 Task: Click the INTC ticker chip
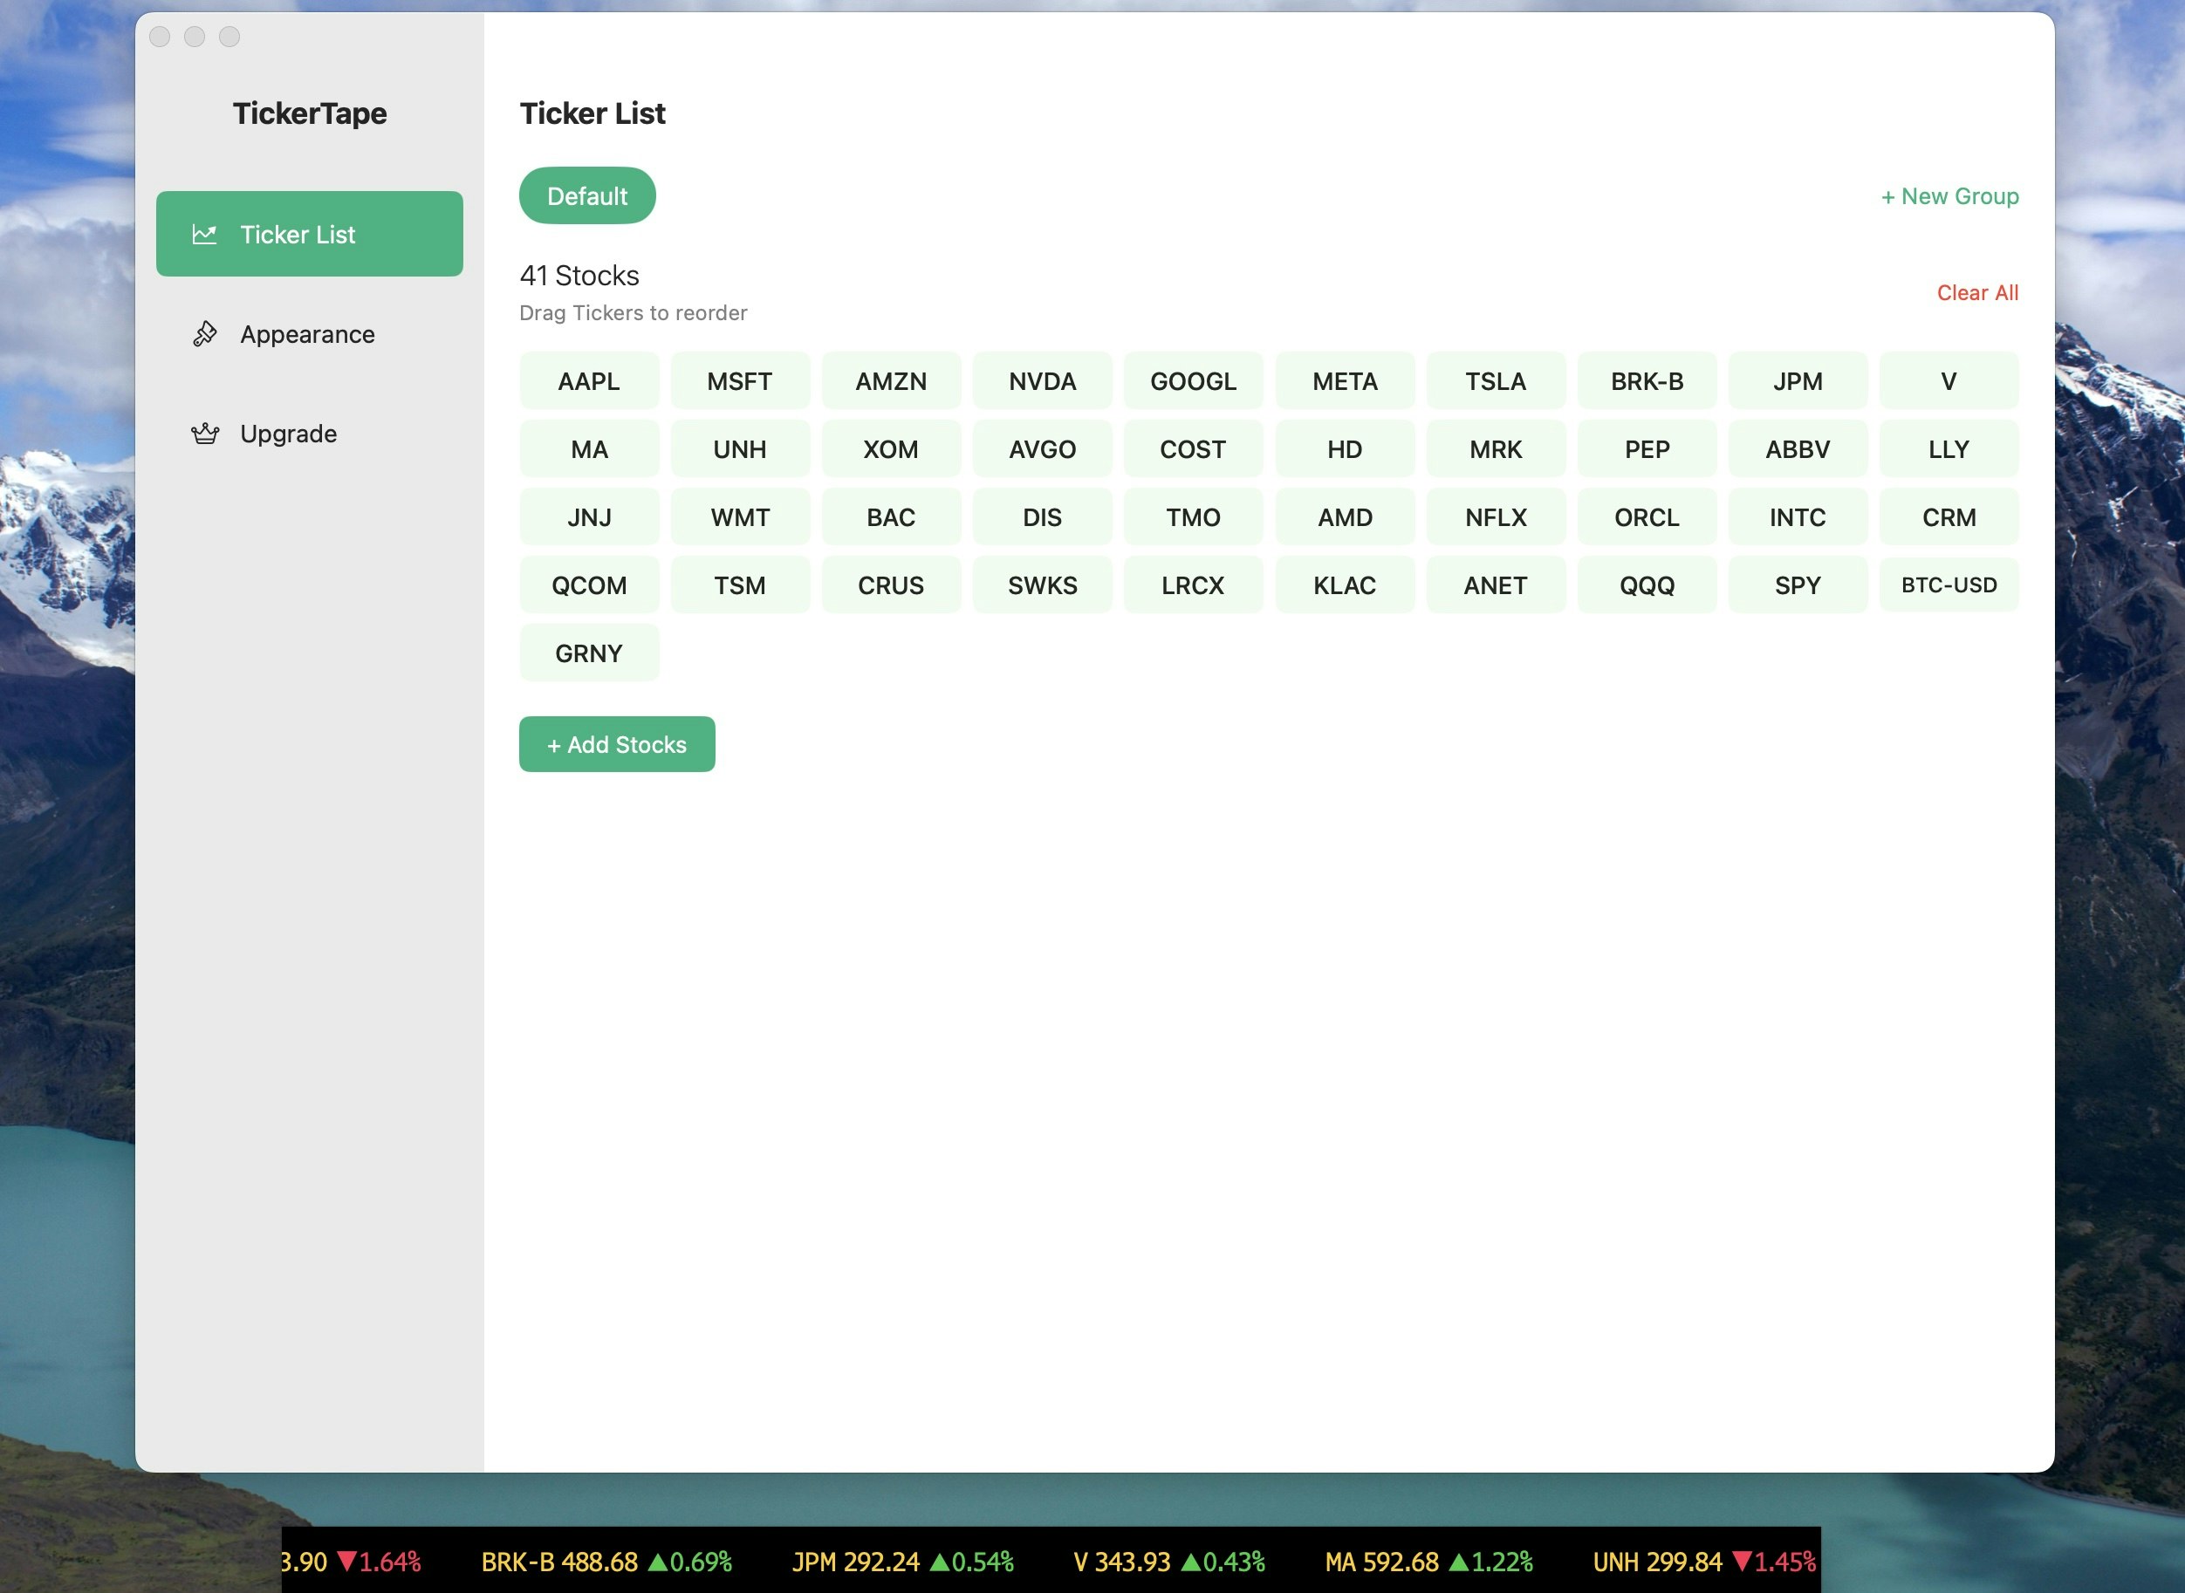(1798, 516)
